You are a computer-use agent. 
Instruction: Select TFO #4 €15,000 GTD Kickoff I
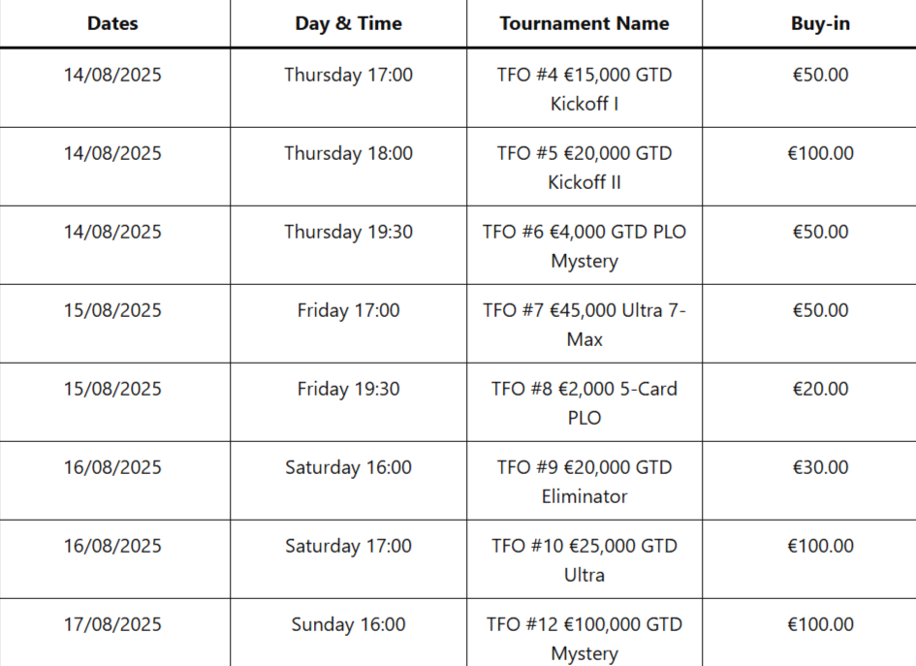point(584,88)
